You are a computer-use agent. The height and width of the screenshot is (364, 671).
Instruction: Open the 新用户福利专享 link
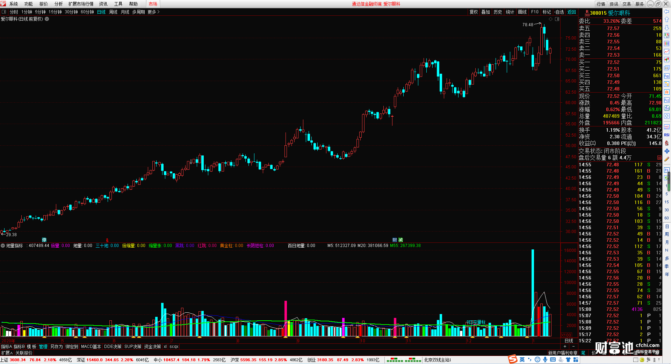tap(563, 353)
